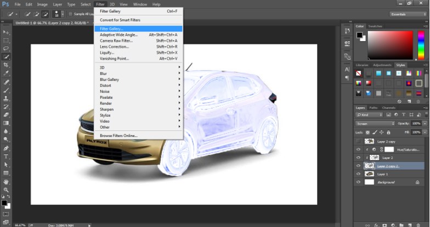Select the Quick Selection tool in the toolbox
Screen dimensions: 430x227
6,57
